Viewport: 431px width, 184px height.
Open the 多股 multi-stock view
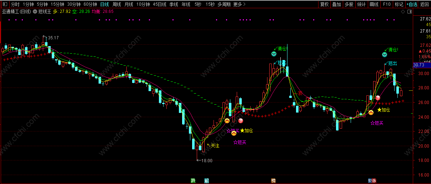click(x=349, y=4)
